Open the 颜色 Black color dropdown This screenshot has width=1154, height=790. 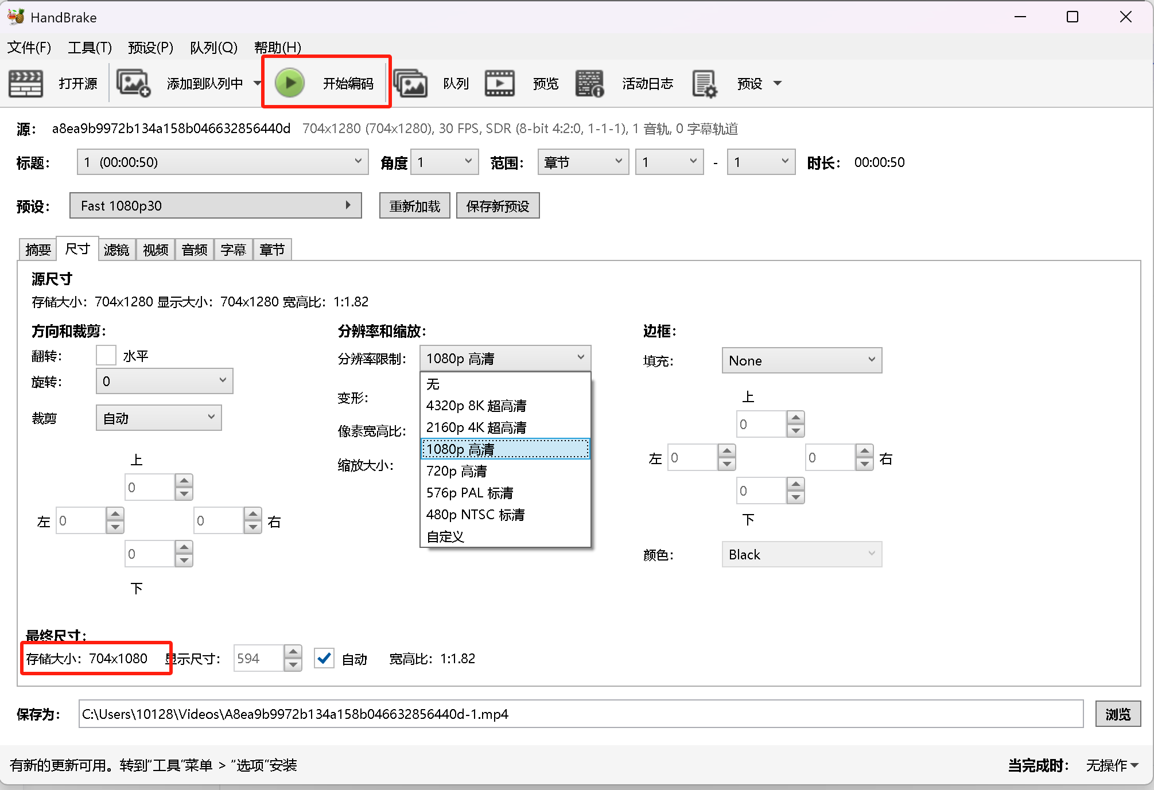click(x=802, y=554)
